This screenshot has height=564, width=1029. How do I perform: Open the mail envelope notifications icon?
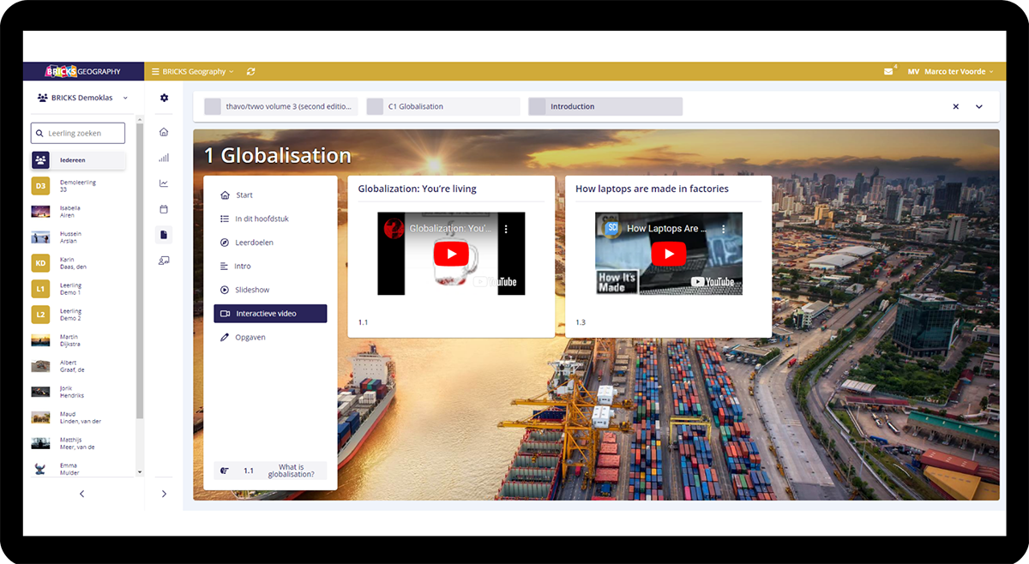point(888,72)
